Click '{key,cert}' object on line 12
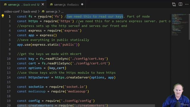The width and height of the screenshot is (190, 107). pos(57,68)
